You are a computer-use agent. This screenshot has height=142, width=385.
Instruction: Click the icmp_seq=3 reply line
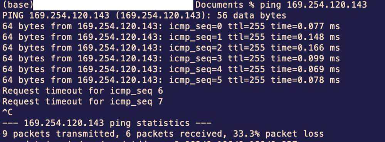click(x=171, y=59)
